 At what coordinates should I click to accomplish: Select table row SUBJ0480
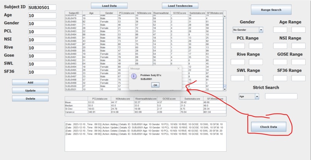(144, 22)
